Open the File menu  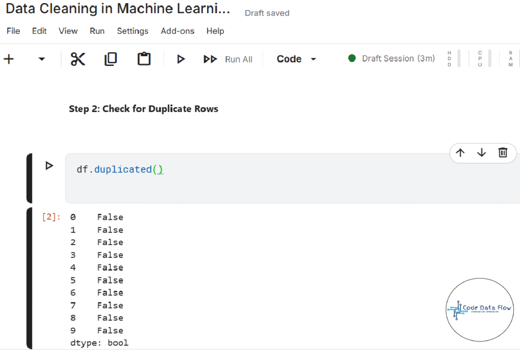click(13, 31)
